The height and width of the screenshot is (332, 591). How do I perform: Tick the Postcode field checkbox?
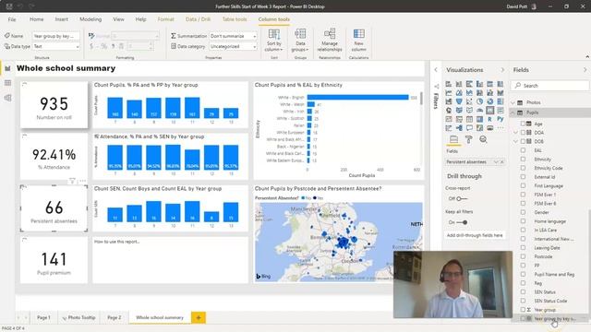pyautogui.click(x=523, y=256)
